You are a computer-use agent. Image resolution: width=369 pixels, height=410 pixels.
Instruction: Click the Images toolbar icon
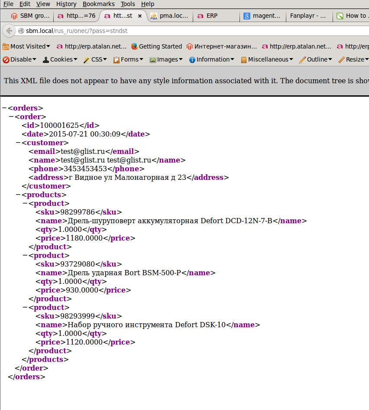(x=152, y=60)
